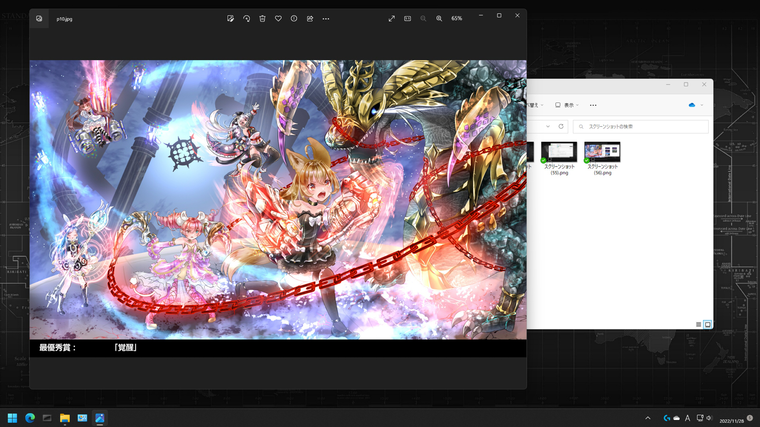Click the Photos app icon beside p10.jpg

tap(39, 19)
